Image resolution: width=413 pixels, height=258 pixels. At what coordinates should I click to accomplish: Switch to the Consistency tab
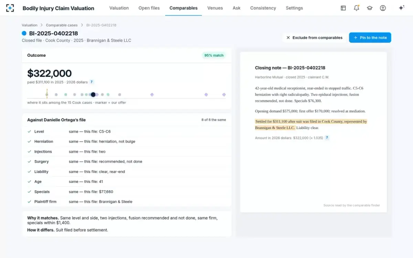tap(263, 8)
